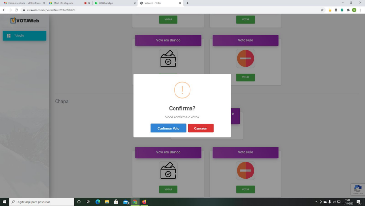365x206 pixels.
Task: Open the Chrome three-dot menu
Action: coord(361,10)
